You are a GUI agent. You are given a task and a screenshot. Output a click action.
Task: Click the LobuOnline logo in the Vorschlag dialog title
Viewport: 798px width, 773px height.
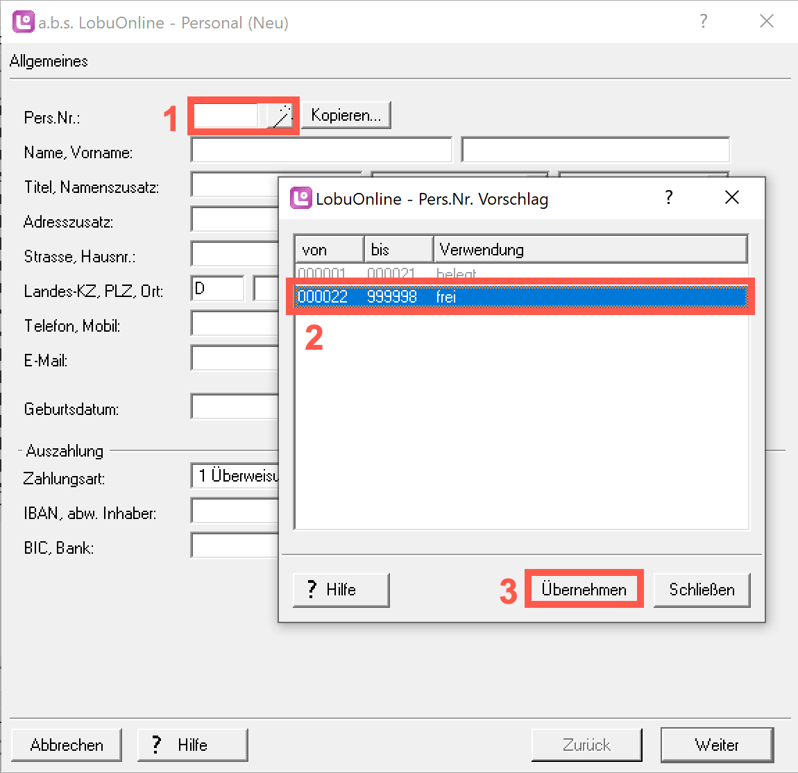[300, 198]
